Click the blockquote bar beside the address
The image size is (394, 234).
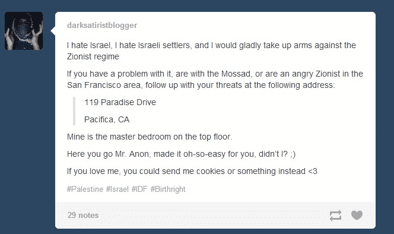pos(74,111)
